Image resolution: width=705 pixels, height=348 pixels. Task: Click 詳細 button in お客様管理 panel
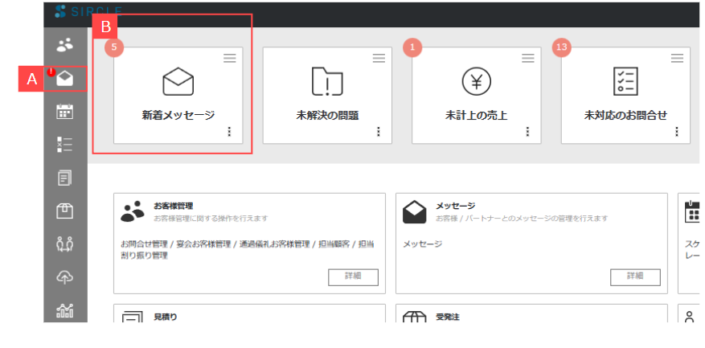pyautogui.click(x=353, y=276)
